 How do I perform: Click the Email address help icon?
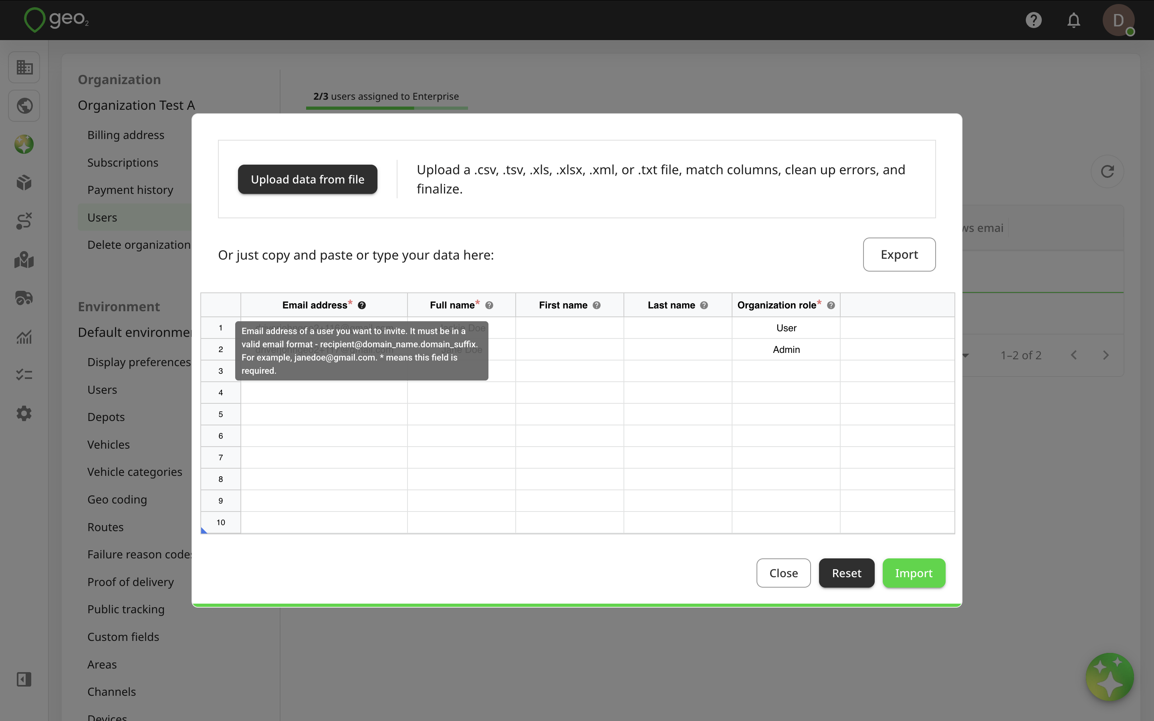click(362, 306)
